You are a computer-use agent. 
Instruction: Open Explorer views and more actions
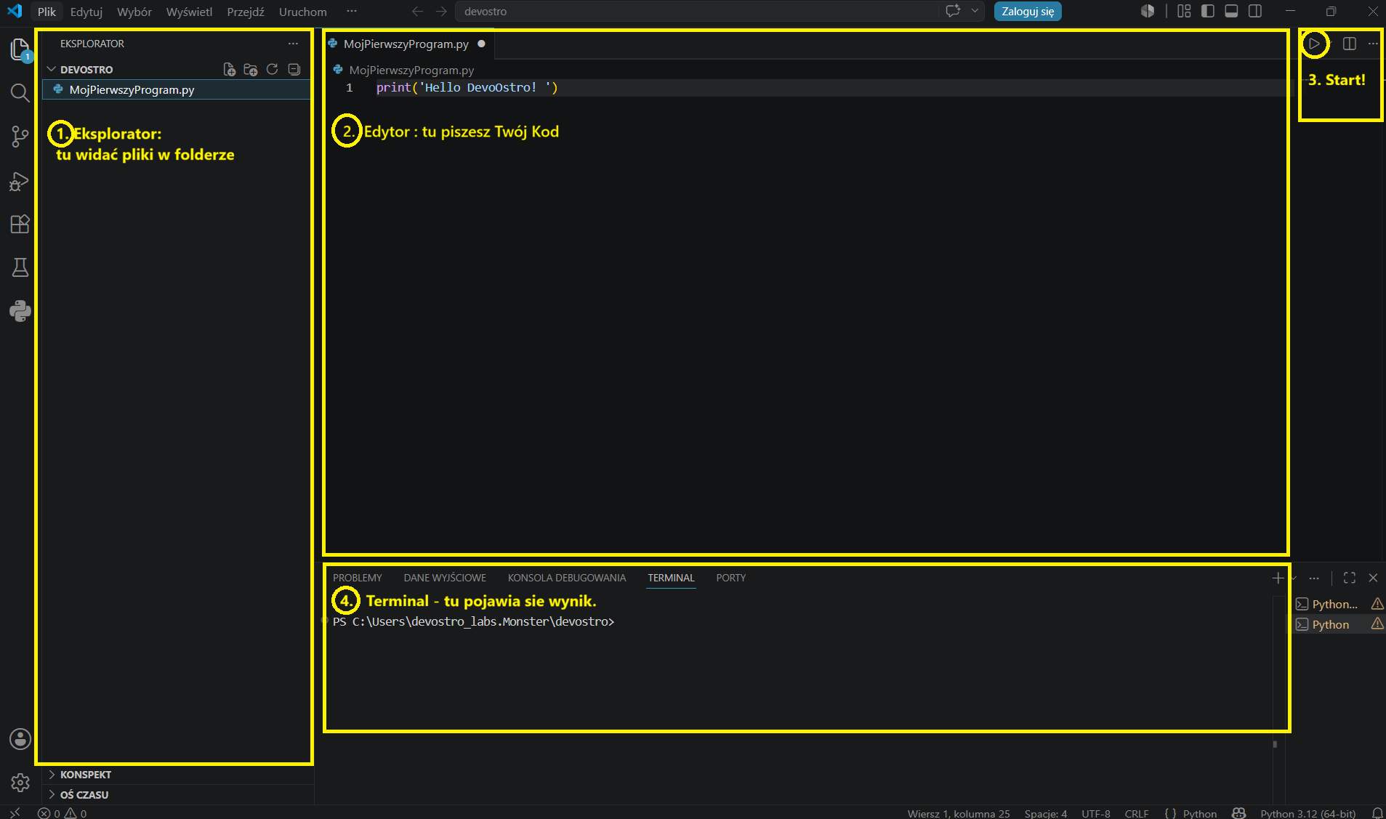[293, 44]
